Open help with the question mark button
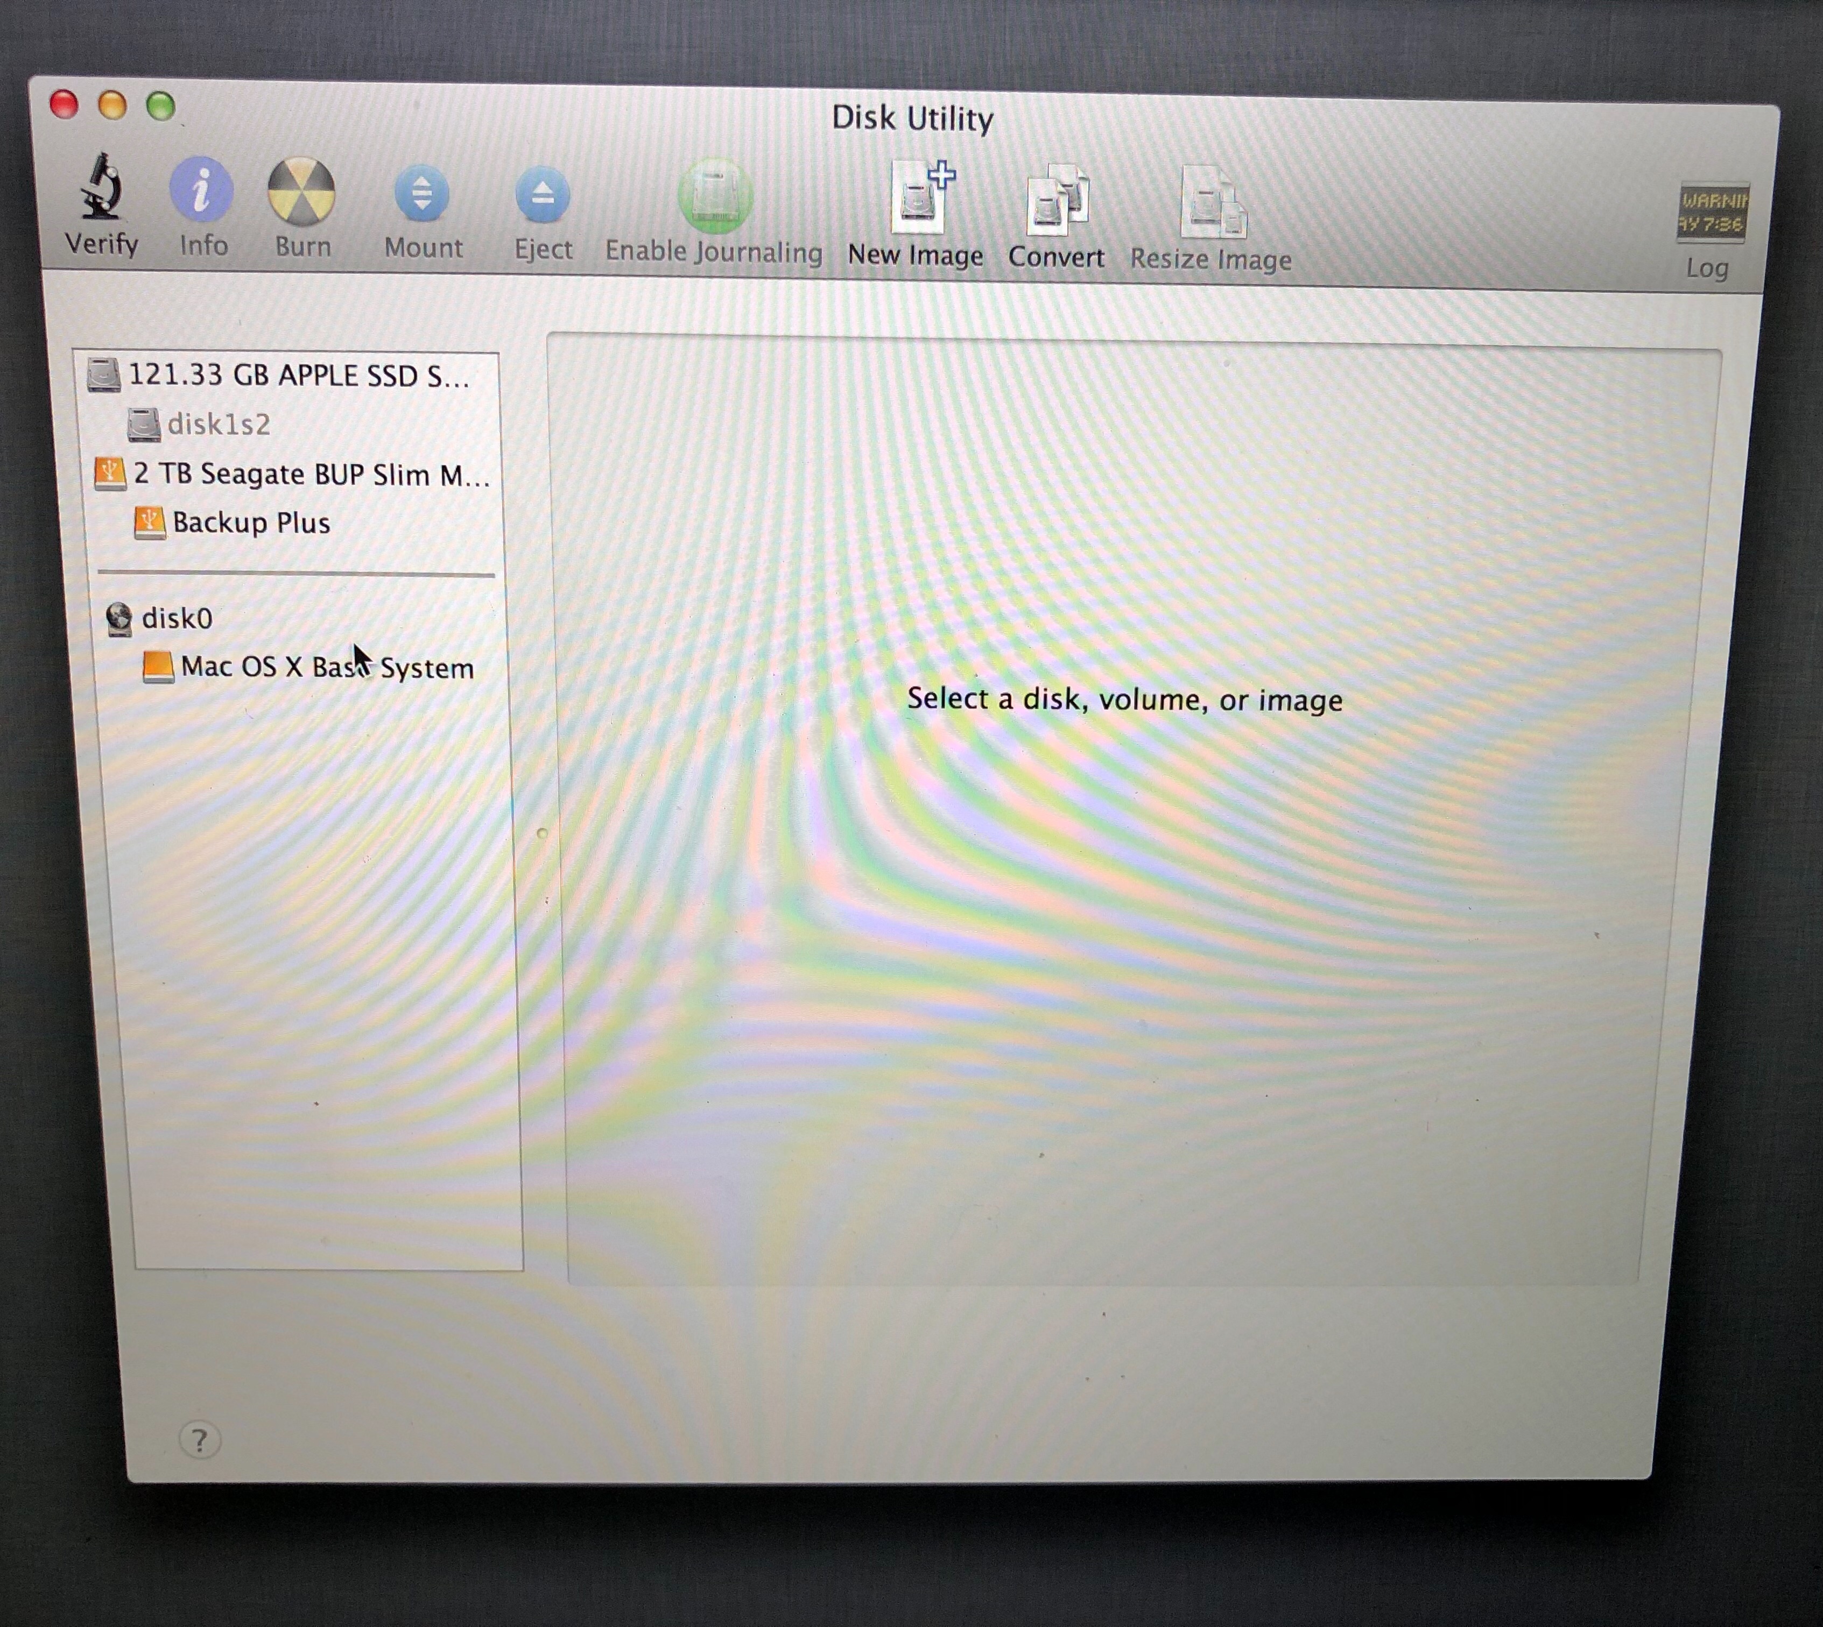 [x=199, y=1440]
